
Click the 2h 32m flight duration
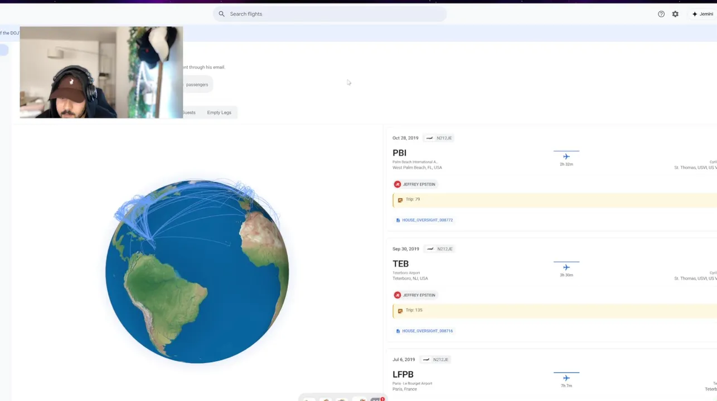[x=566, y=164]
